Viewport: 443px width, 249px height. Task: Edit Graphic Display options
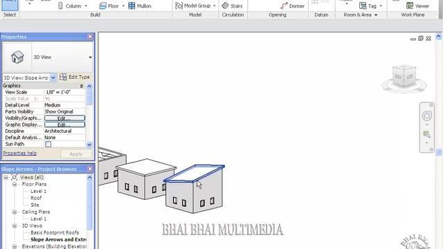coord(64,124)
